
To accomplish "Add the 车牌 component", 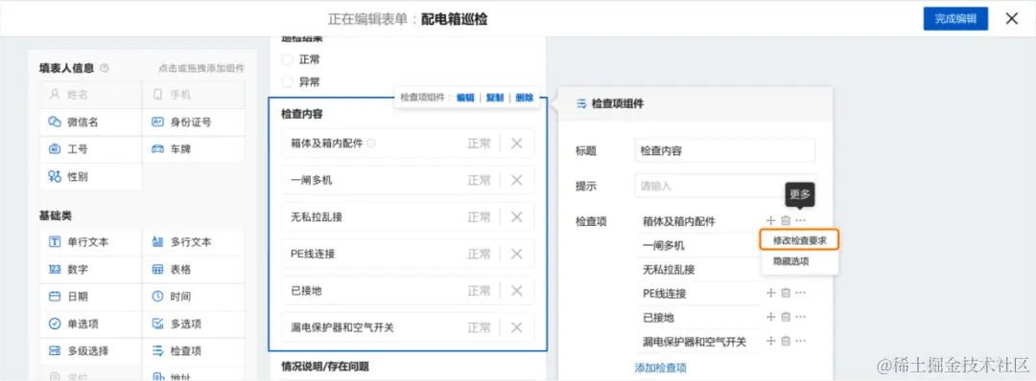I will coord(194,149).
